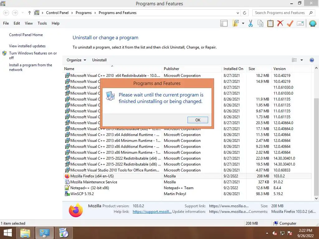Click the change view list icon
This screenshot has height=239, width=319.
click(x=294, y=60)
